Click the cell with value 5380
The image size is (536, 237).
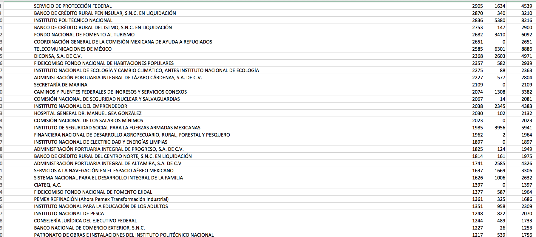click(x=500, y=20)
